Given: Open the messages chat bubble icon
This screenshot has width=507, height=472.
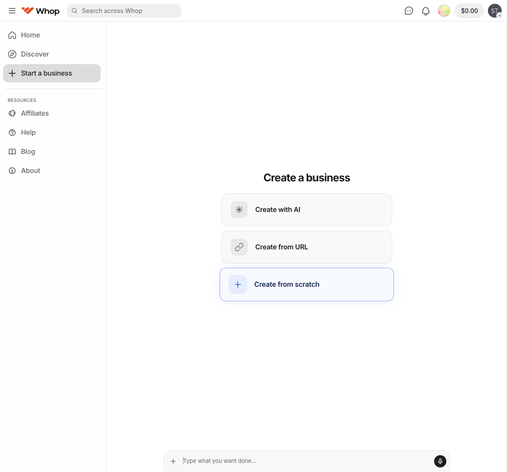Looking at the screenshot, I should tap(409, 11).
